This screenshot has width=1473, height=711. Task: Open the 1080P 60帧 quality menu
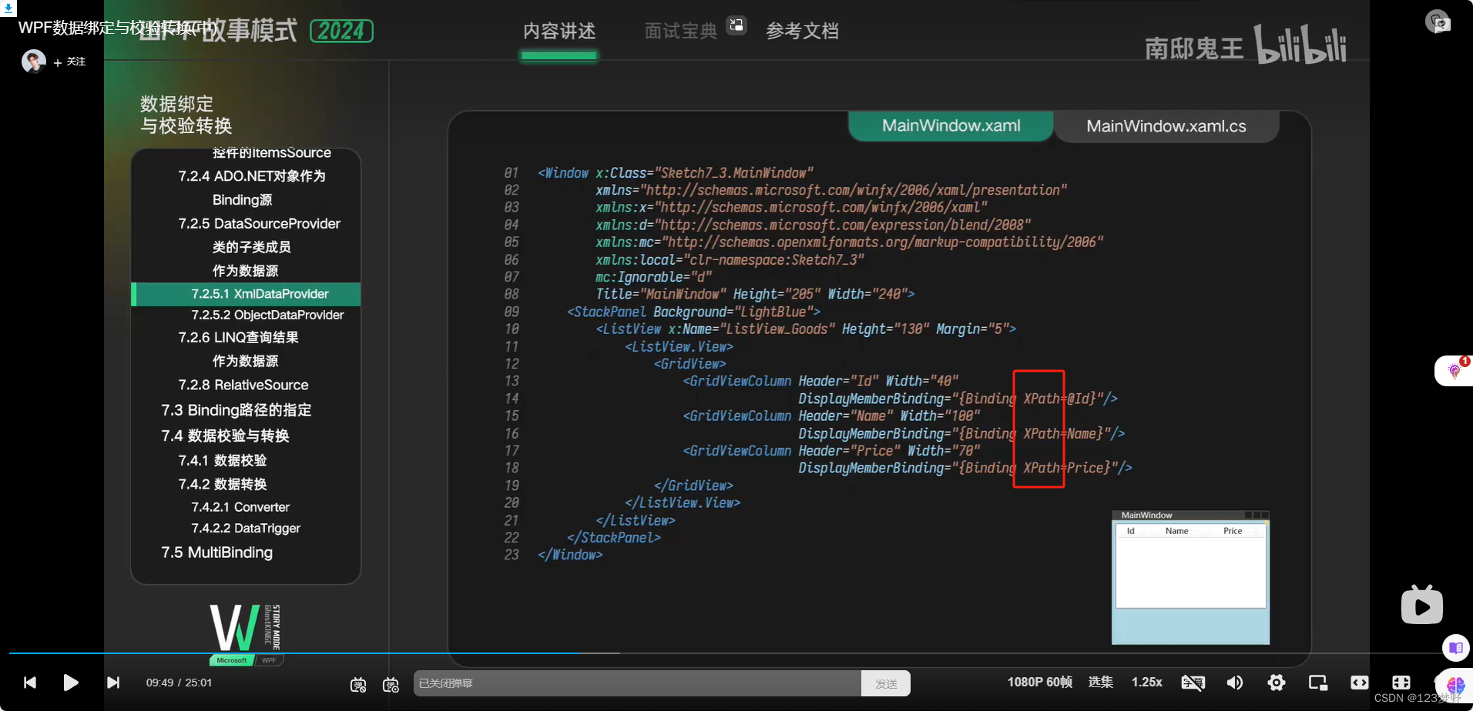point(1039,682)
